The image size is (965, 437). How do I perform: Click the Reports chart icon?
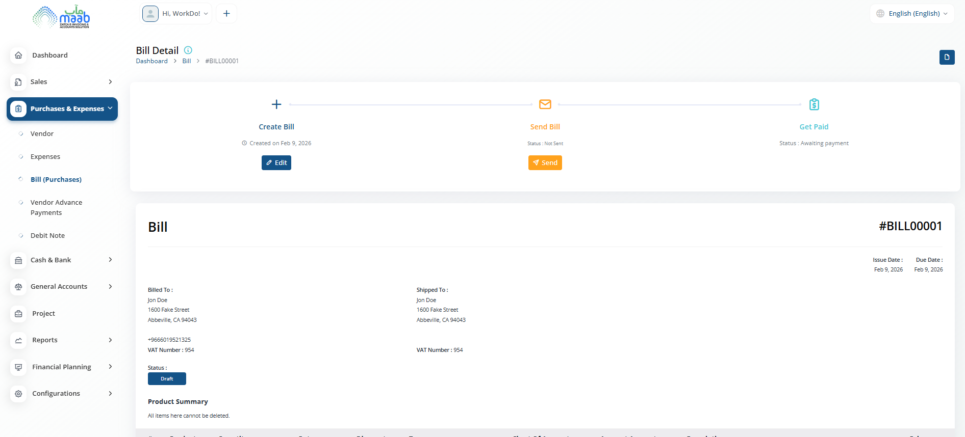coord(18,340)
